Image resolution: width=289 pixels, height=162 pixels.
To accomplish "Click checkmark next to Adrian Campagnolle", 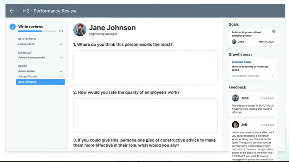I will 61,58.
